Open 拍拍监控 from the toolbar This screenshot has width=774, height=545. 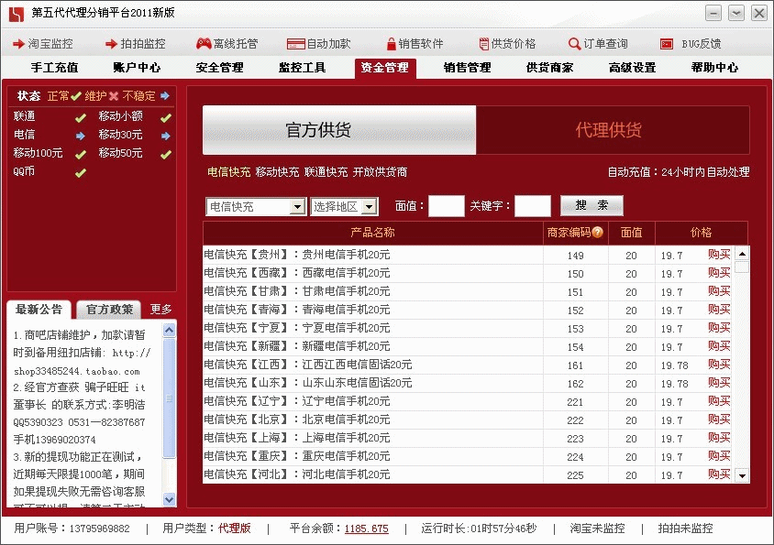click(x=135, y=44)
